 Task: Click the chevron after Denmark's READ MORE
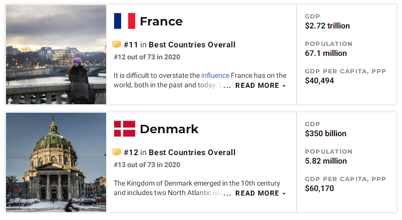pyautogui.click(x=284, y=194)
